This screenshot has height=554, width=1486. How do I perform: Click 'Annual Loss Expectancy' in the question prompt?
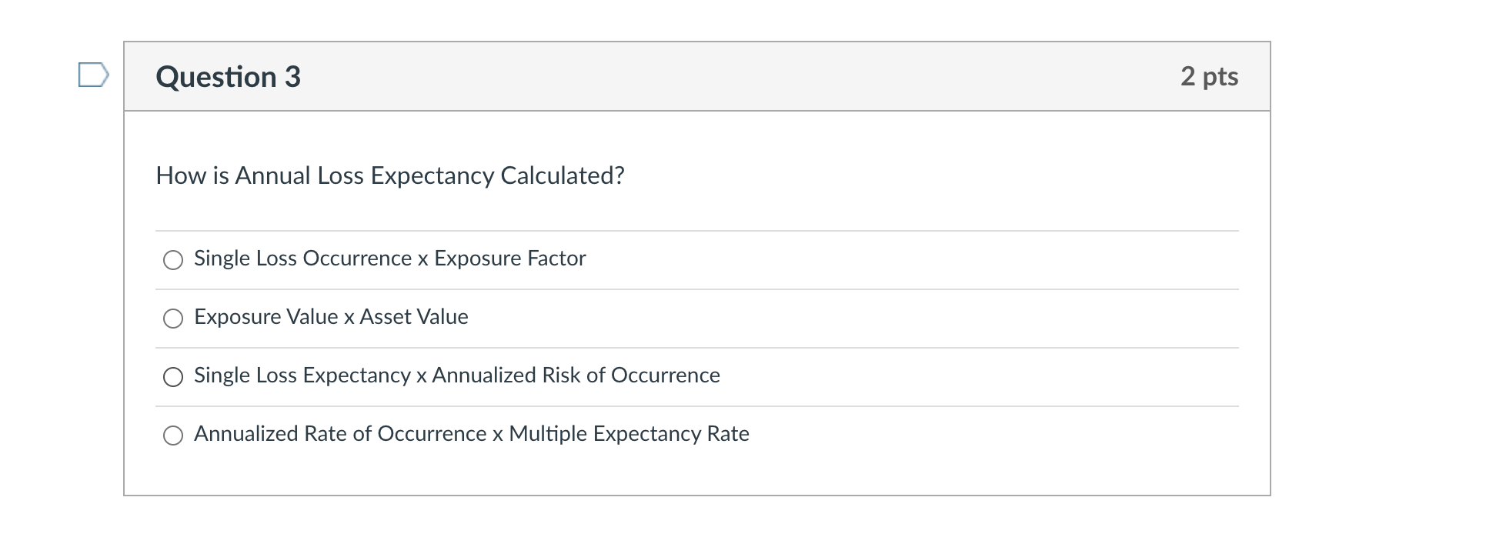click(365, 176)
